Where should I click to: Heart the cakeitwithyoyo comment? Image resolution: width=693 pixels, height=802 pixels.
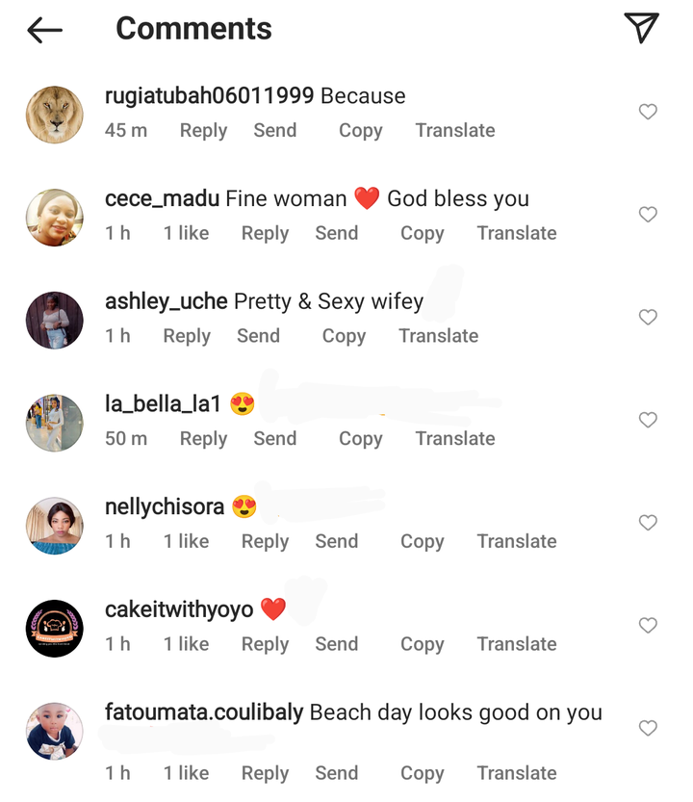[x=648, y=626]
